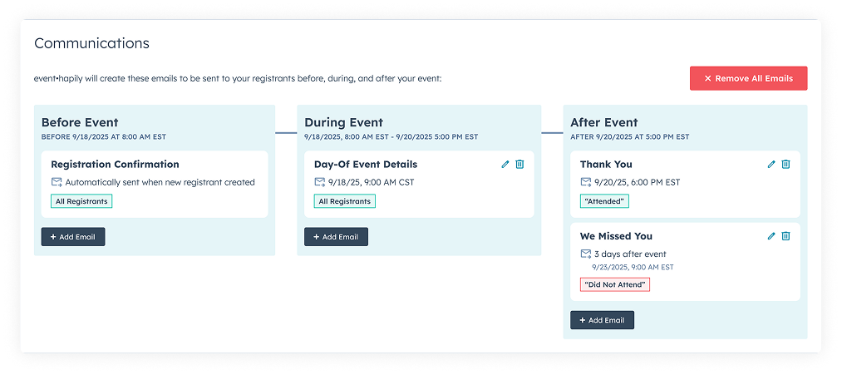Trash the We Missed You email
This screenshot has height=375, width=842.
click(785, 236)
